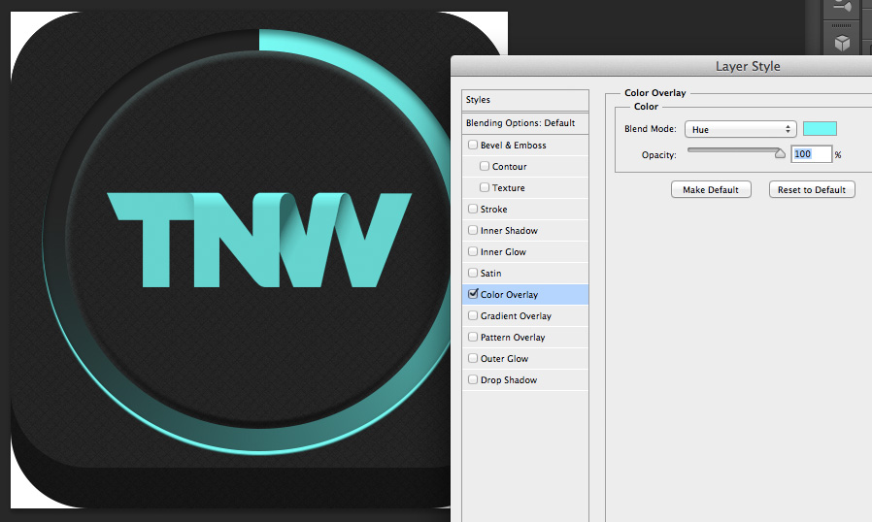872x522 pixels.
Task: Open the 3D panel cube icon
Action: pyautogui.click(x=842, y=43)
